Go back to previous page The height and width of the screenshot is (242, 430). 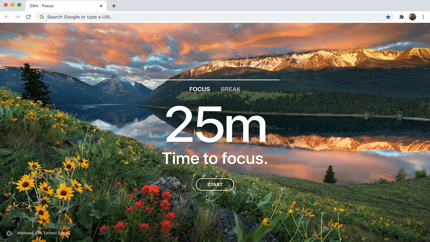[7, 17]
